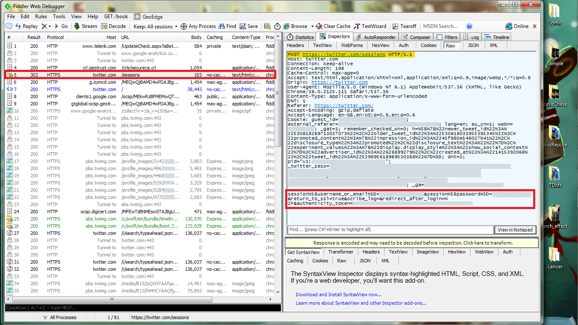The image size is (578, 325).
Task: Open the Tools menu
Action: [x=59, y=17]
